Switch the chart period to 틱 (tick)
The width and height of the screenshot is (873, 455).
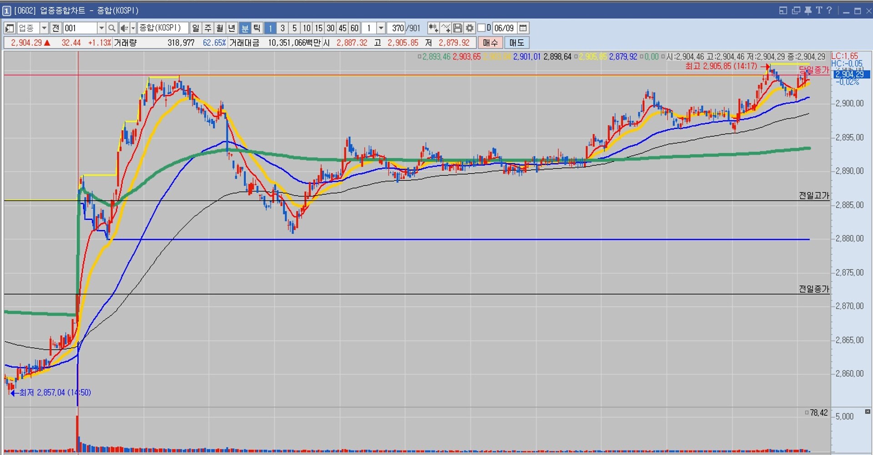(257, 28)
